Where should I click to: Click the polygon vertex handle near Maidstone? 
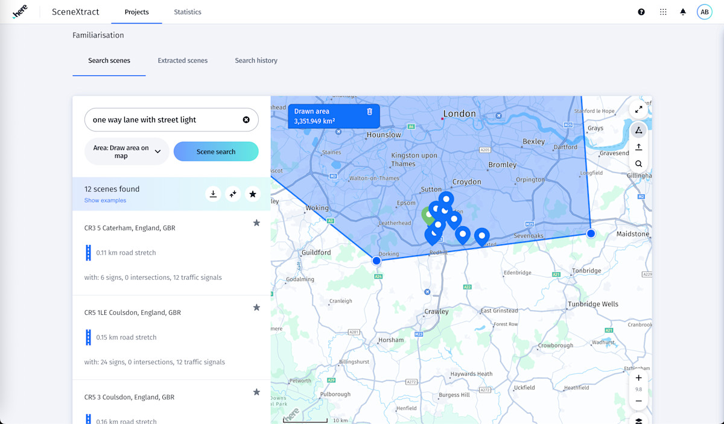point(591,233)
